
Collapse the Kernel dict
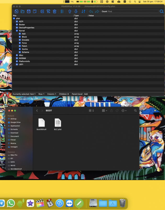pyautogui.click(x=17, y=31)
